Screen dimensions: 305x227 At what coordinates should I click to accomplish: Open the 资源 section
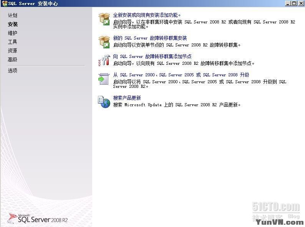pos(12,51)
